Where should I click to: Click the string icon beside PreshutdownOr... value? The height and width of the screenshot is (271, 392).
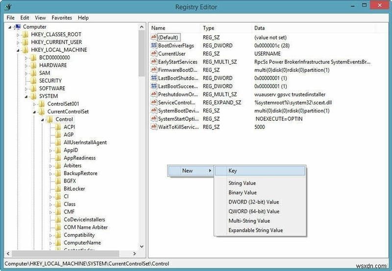click(x=154, y=94)
